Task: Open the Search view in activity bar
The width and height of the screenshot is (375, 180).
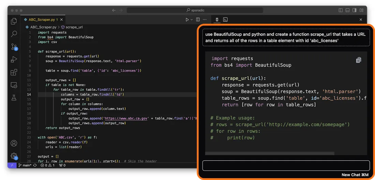Action: tap(14, 34)
